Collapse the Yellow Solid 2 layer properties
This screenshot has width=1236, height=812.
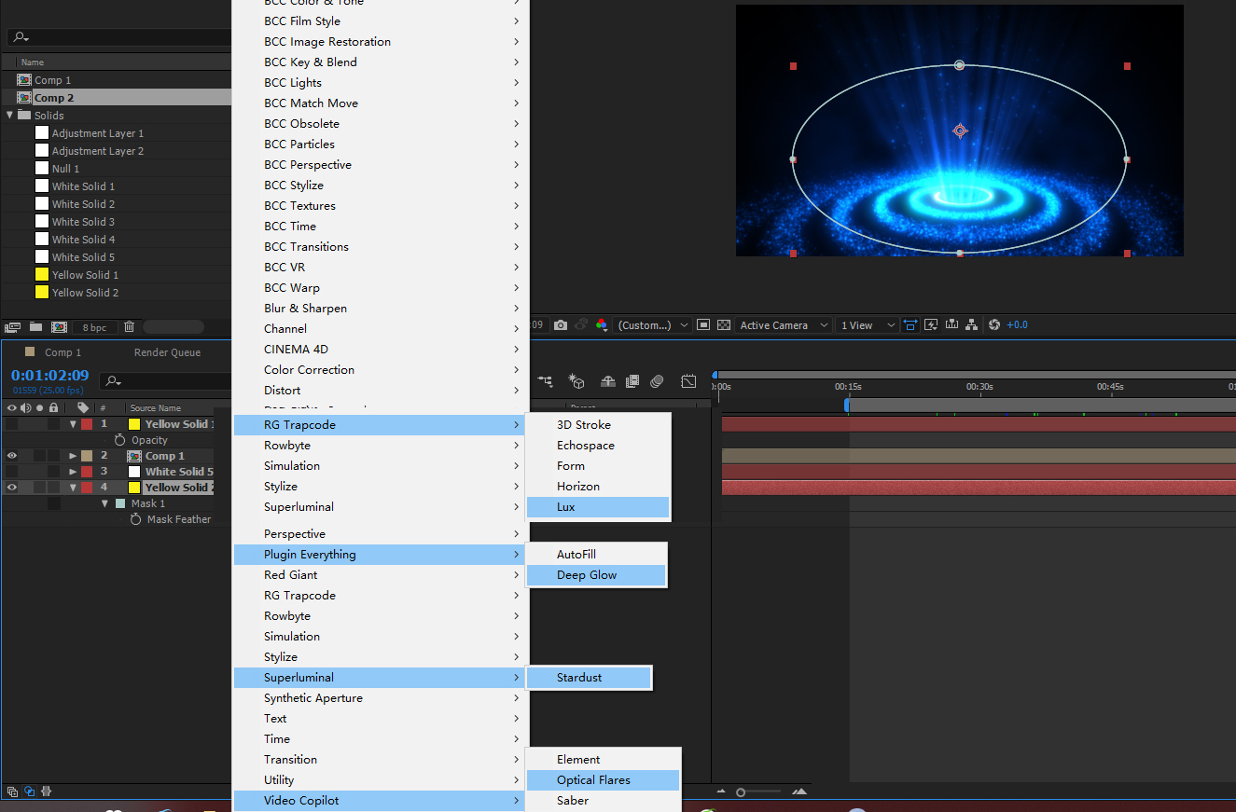click(73, 488)
